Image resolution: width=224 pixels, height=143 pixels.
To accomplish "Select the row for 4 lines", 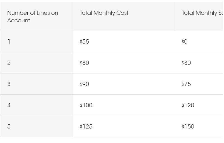I will [x=111, y=105].
